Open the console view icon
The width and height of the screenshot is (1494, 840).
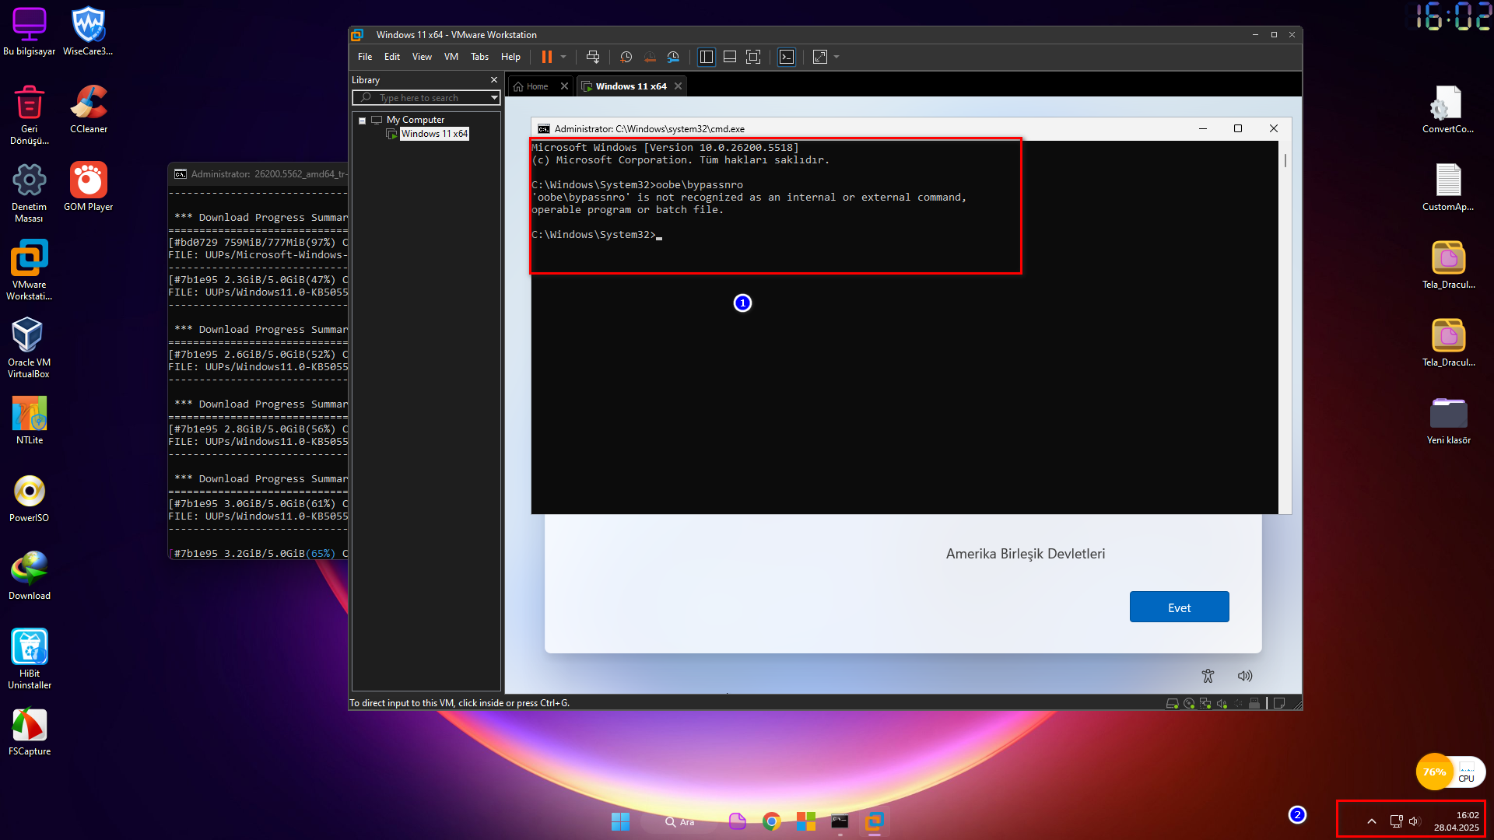[787, 57]
